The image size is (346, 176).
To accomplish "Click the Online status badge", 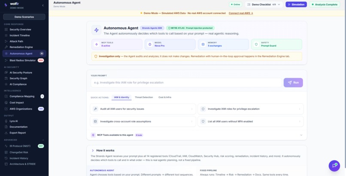I will pos(235,4).
